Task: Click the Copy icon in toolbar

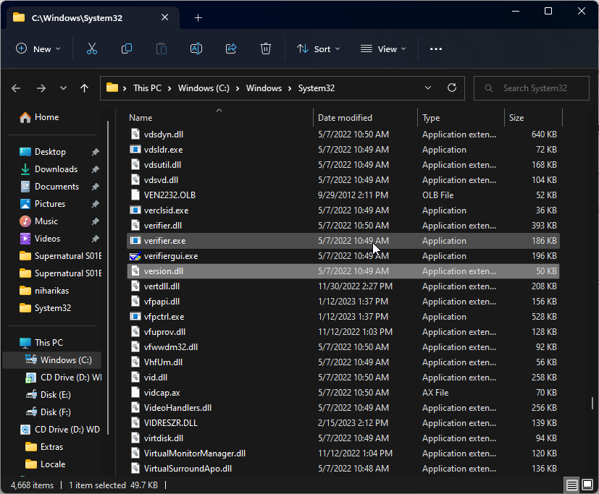Action: pyautogui.click(x=127, y=48)
